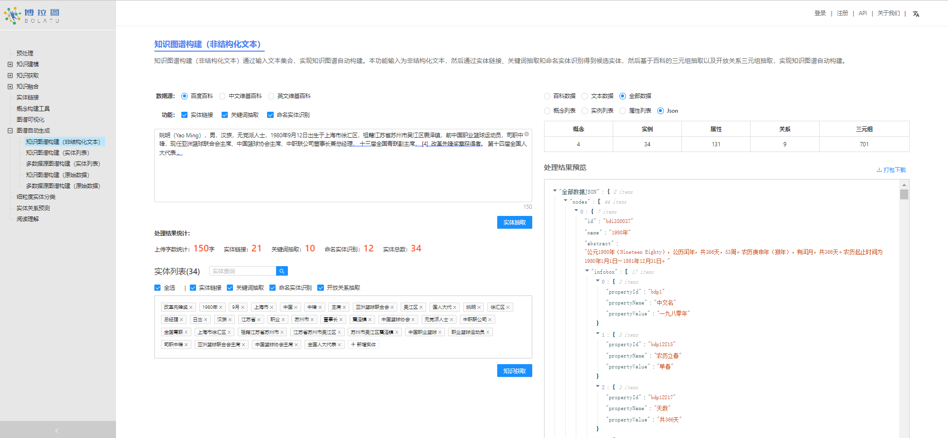Collapse the nodes array in JSON preview
948x438 pixels.
pos(565,201)
